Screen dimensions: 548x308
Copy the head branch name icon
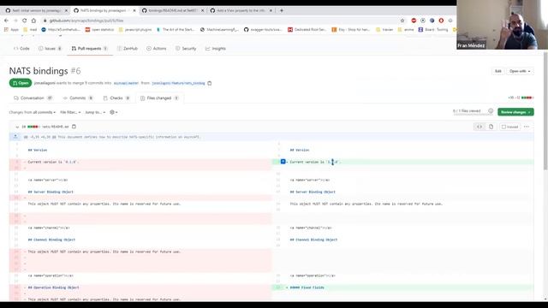point(209,83)
